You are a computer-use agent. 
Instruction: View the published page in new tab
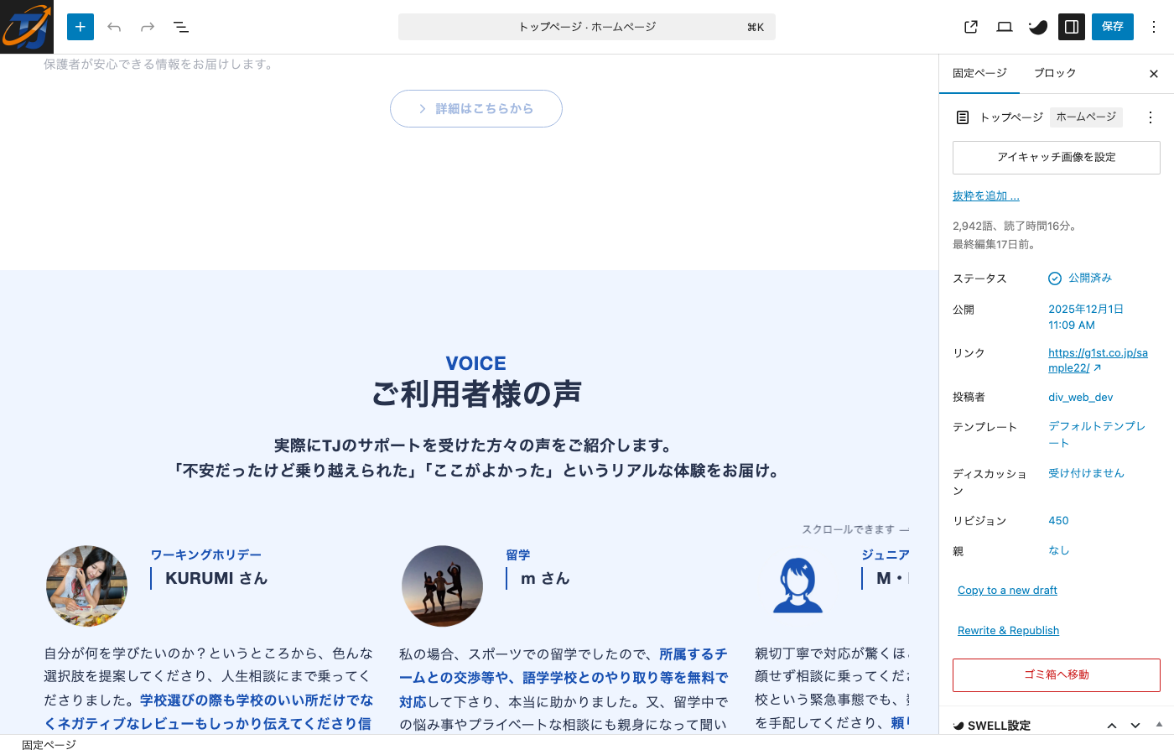tap(970, 27)
